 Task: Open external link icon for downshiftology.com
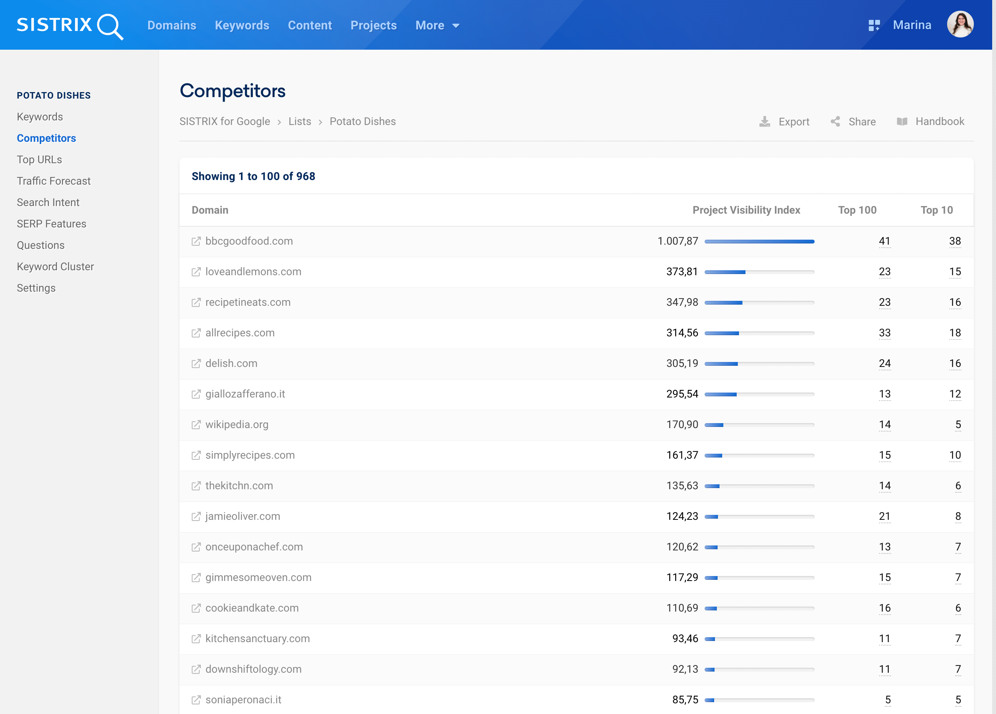(x=196, y=670)
